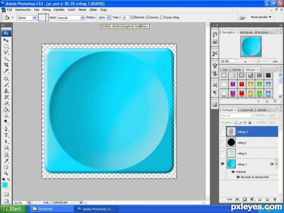The image size is (284, 213).
Task: Select the Hand tool
Action: 6,167
